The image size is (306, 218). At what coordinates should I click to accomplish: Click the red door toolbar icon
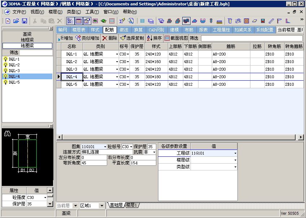point(263,21)
